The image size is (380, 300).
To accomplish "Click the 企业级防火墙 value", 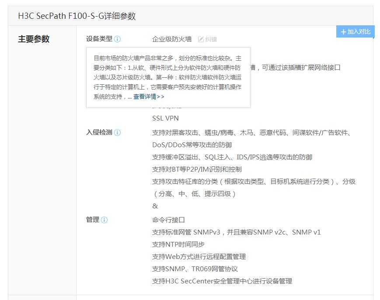I will coord(172,39).
